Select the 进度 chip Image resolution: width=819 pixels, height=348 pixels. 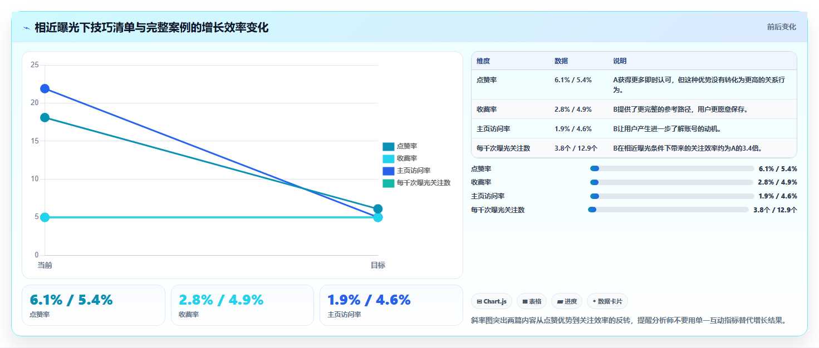click(567, 301)
